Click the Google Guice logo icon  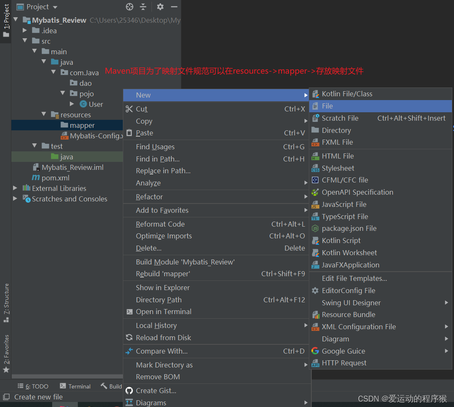point(315,351)
